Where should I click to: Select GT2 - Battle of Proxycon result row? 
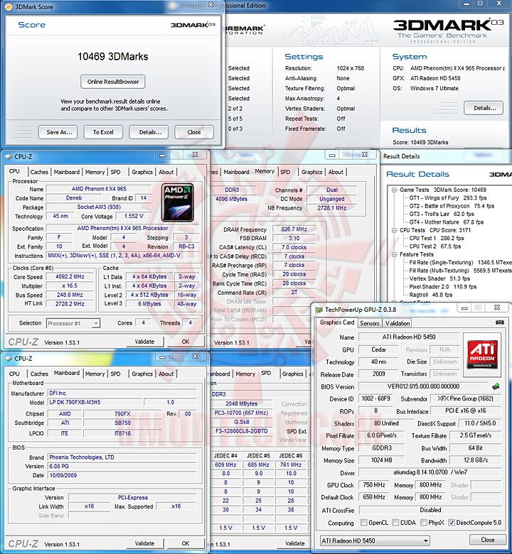[452, 206]
